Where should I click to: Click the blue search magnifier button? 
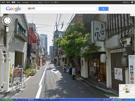pyautogui.click(x=103, y=9)
